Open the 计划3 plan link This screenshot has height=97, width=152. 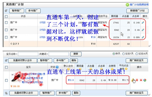[x=43, y=30]
